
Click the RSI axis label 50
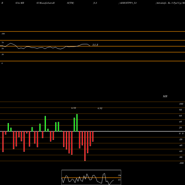coord(3,48)
